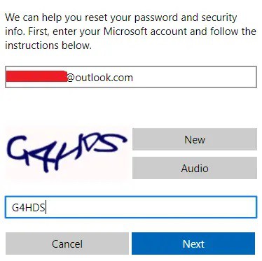This screenshot has width=262, height=261.
Task: Click the typed G4HDS text in the field
Action: (28, 207)
